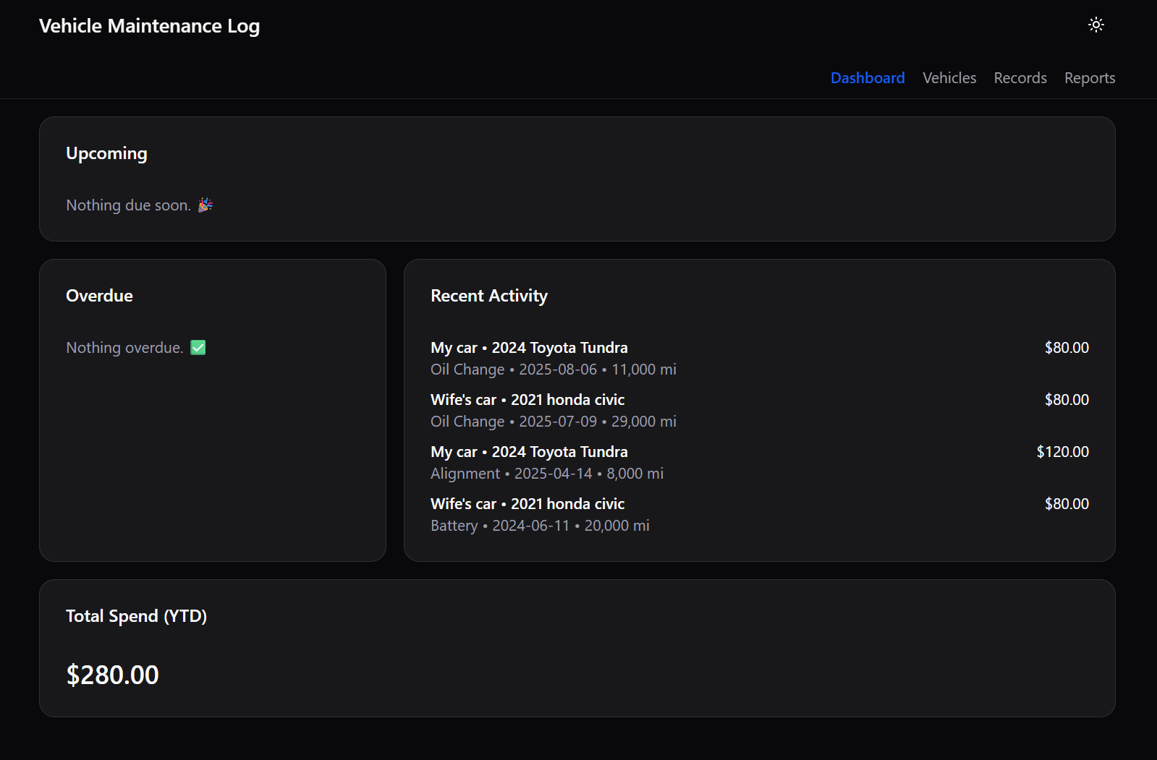Click the $80.00 cost for the Battery record
The image size is (1157, 760).
pyautogui.click(x=1067, y=504)
